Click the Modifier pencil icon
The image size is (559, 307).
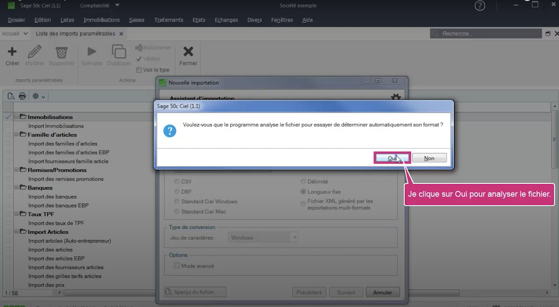[x=34, y=52]
